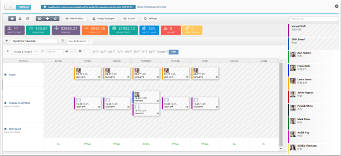The width and height of the screenshot is (341, 156).
Task: Click the shift time field (i.e 9a-5p)
Action: click(54, 52)
